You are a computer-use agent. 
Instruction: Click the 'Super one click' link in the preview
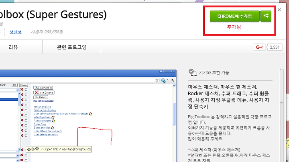[x=42, y=128]
